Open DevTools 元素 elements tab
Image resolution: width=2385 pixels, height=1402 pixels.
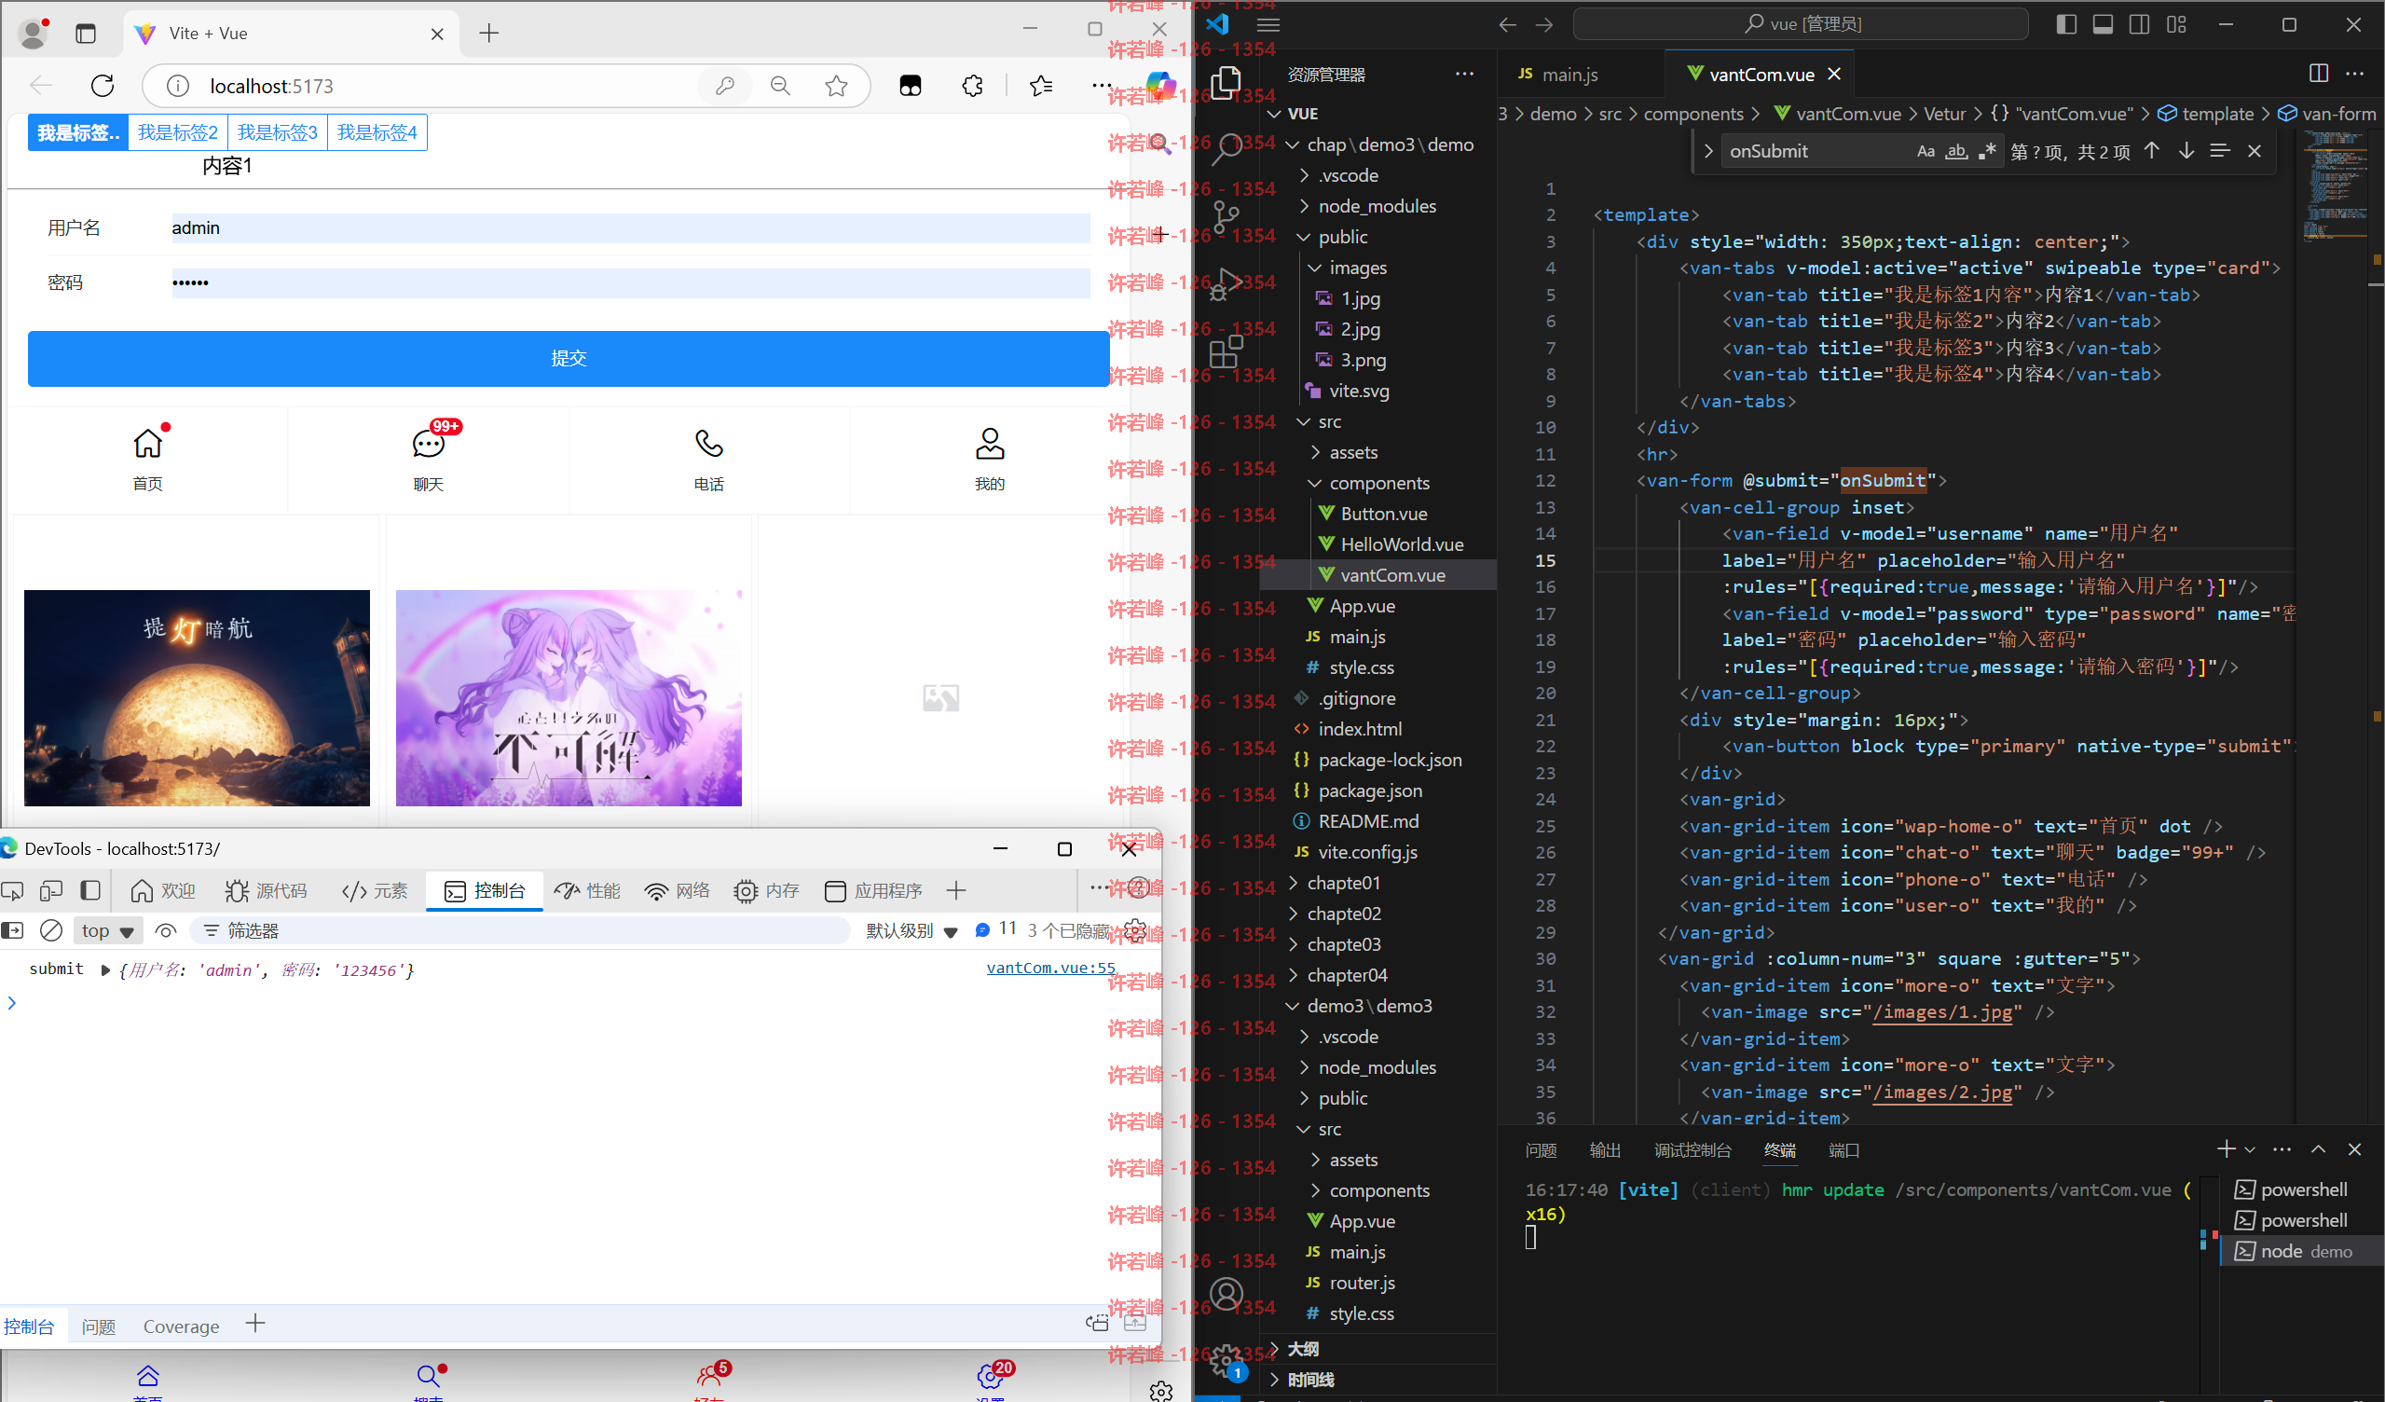point(375,891)
